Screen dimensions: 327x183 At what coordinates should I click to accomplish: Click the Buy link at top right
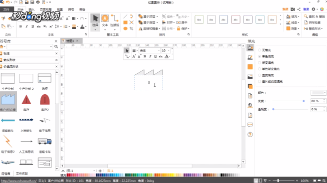coord(285,9)
